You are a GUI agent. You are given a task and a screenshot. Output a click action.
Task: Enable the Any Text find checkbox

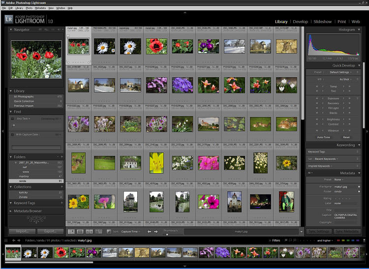(13, 119)
